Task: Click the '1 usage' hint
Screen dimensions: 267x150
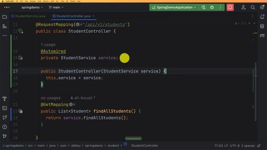Action: tap(48, 45)
